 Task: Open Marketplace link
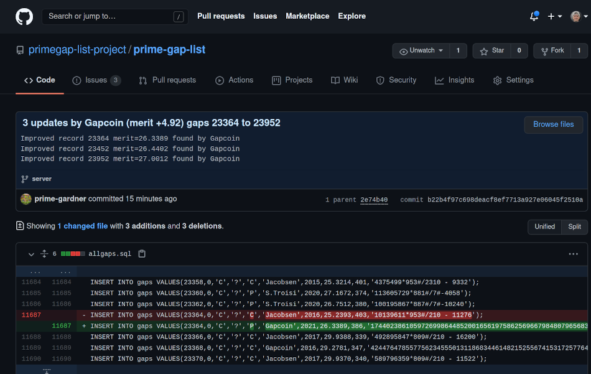click(307, 16)
